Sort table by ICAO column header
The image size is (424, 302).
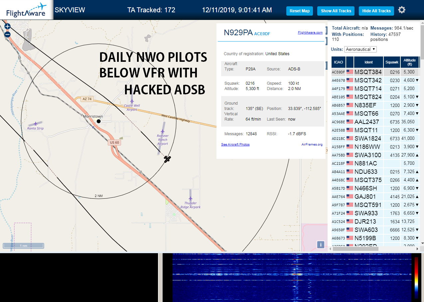(x=338, y=62)
